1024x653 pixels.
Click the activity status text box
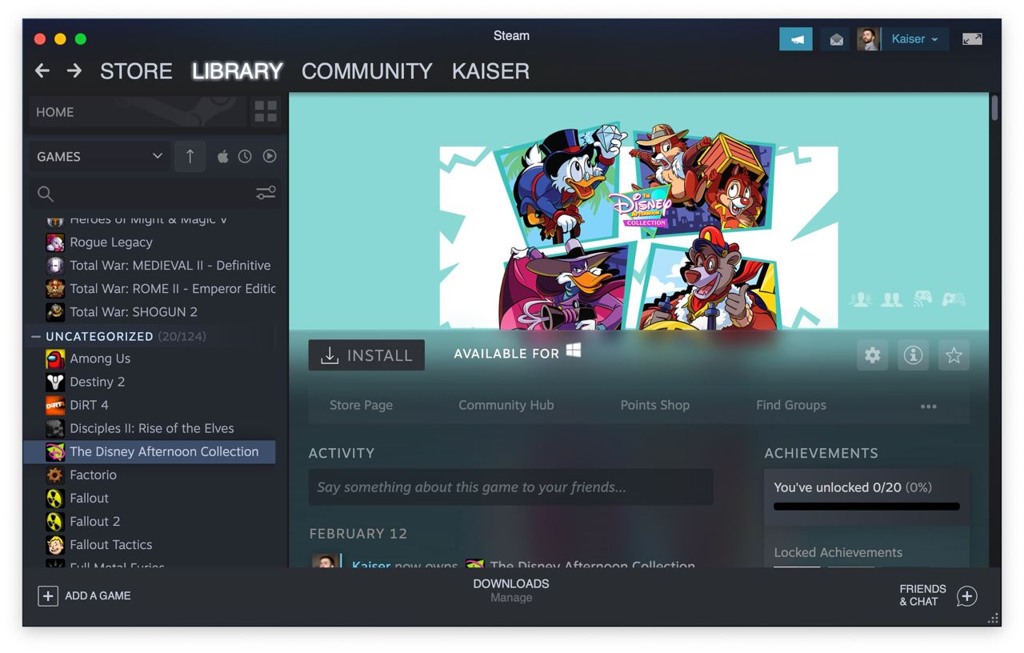(510, 487)
